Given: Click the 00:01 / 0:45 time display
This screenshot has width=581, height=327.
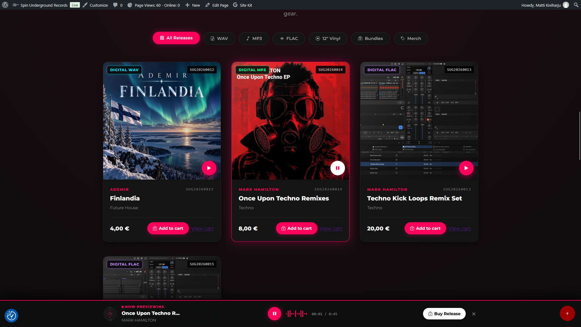Looking at the screenshot, I should point(324,314).
